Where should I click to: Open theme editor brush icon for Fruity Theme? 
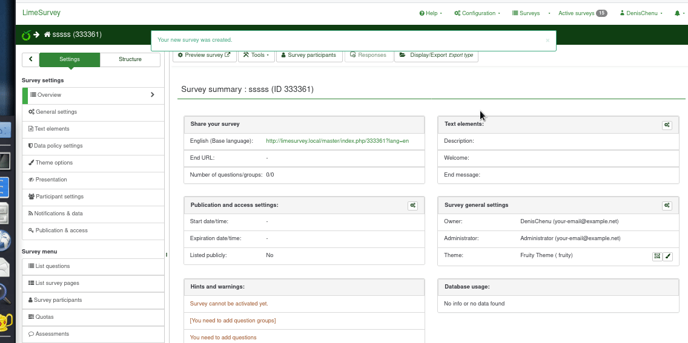tap(667, 256)
